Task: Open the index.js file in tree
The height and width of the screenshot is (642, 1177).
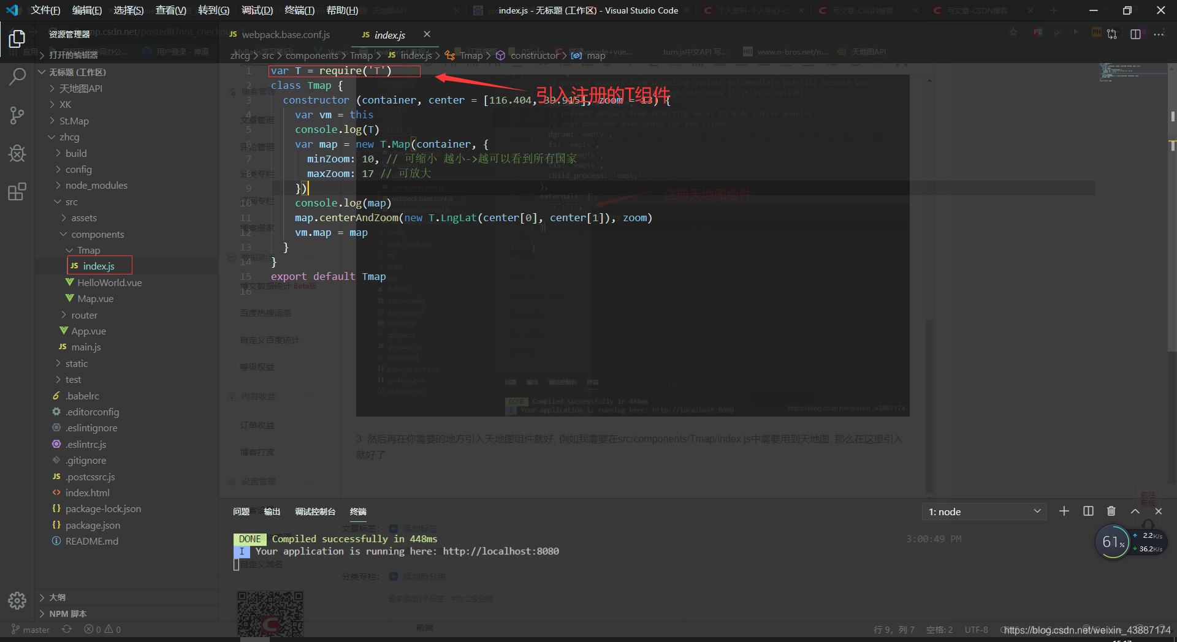Action: [x=99, y=266]
